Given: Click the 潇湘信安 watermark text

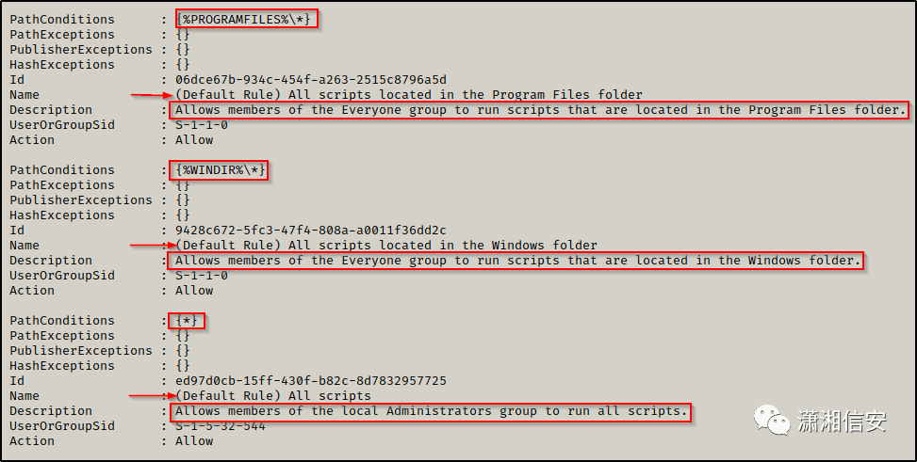Looking at the screenshot, I should (x=842, y=422).
